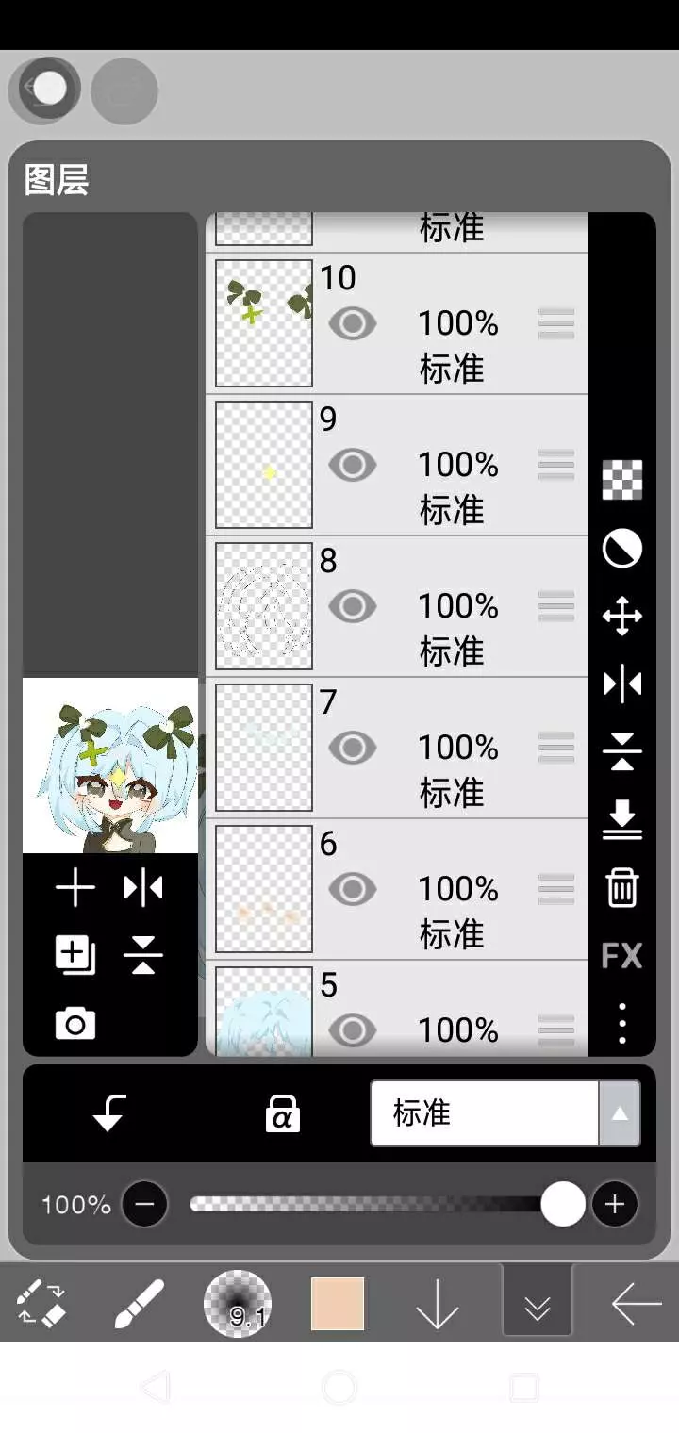Click the clipping arrow icon
Screen dimensions: 679x1433
tap(109, 1113)
